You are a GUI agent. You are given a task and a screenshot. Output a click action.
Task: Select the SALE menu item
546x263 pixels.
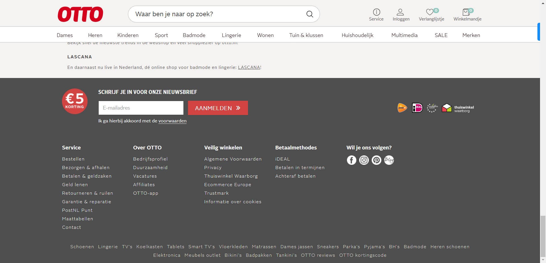(441, 35)
